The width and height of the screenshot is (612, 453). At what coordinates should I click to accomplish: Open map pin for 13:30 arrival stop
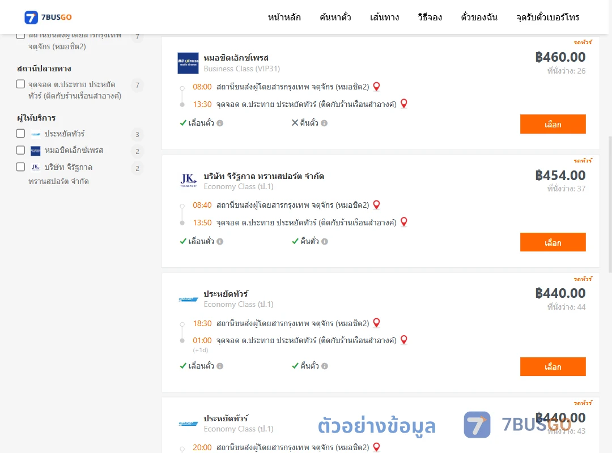404,104
